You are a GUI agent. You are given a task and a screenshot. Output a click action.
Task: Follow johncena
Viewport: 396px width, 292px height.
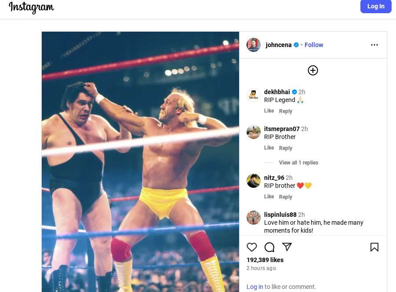pyautogui.click(x=314, y=45)
